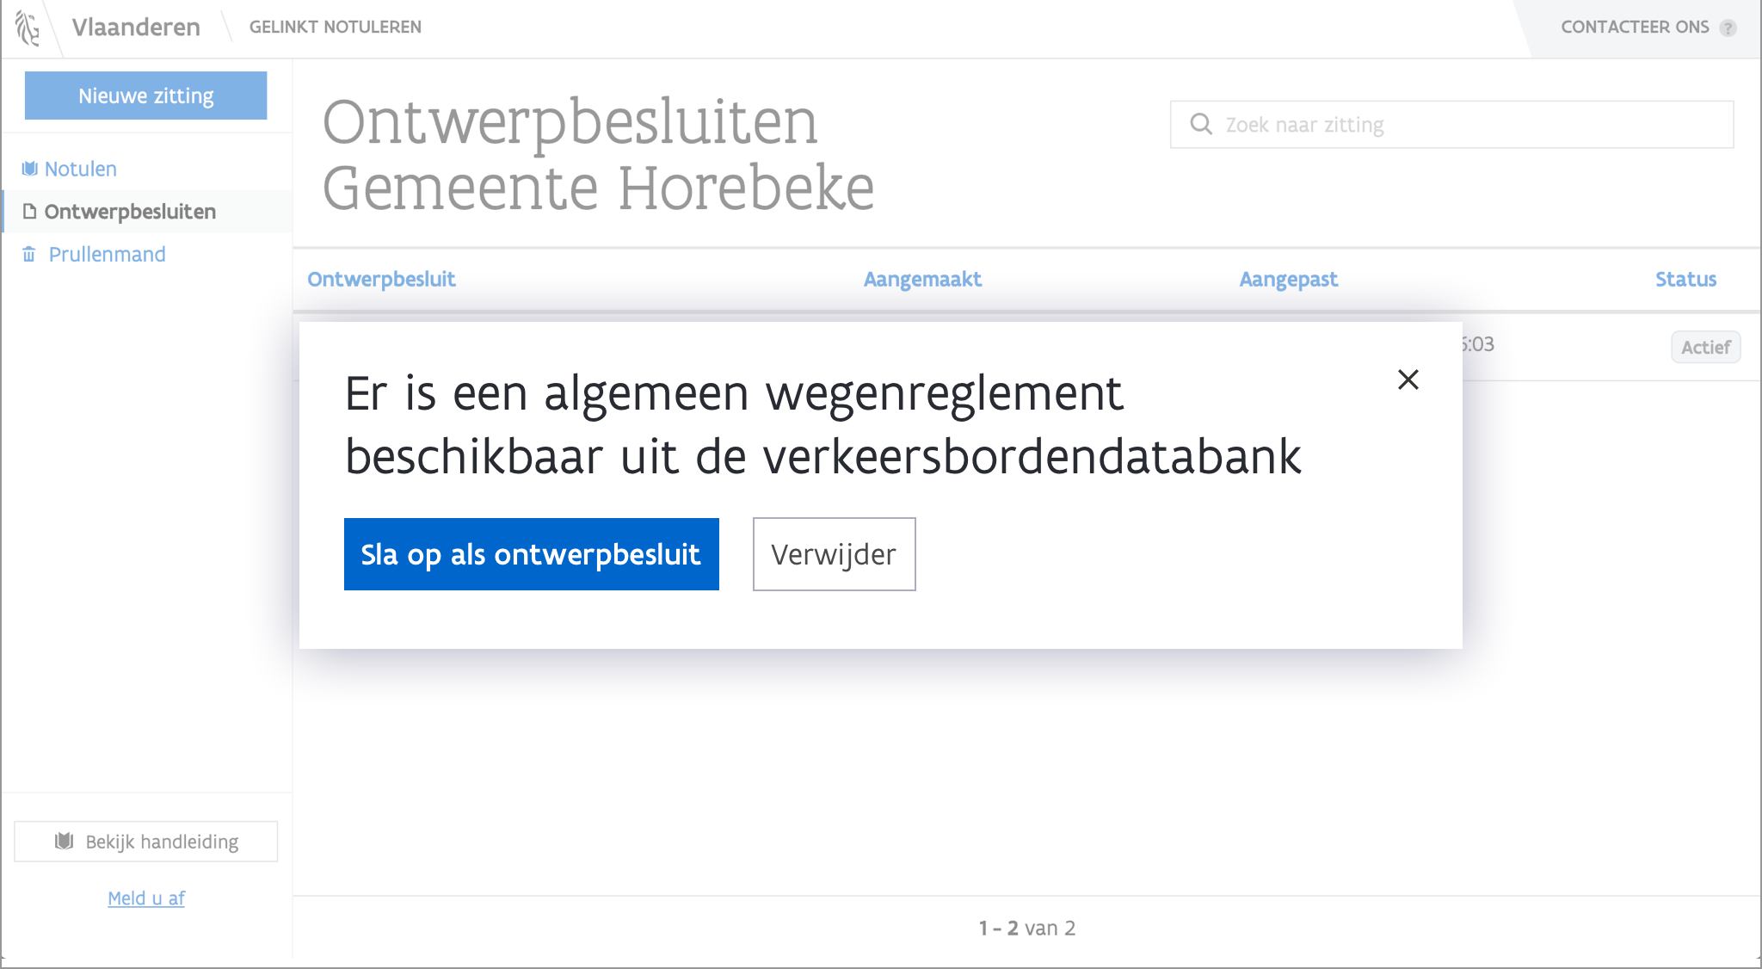Click the question mark help icon
This screenshot has height=969, width=1762.
[x=1728, y=28]
